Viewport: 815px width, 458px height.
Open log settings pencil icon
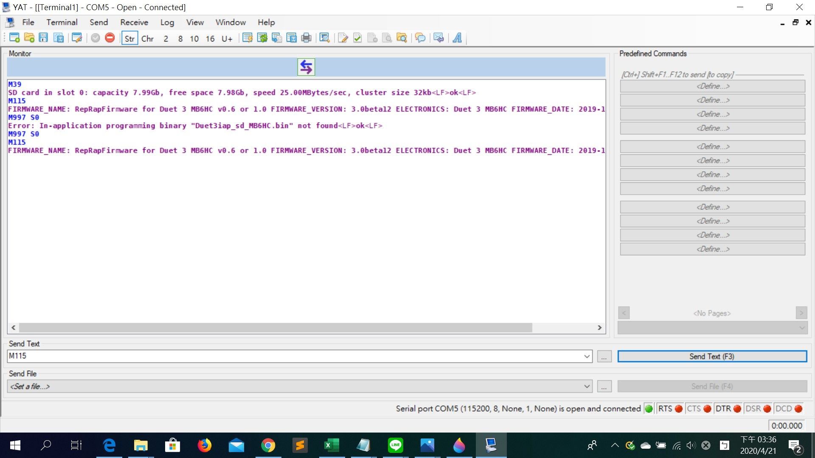[x=343, y=38]
